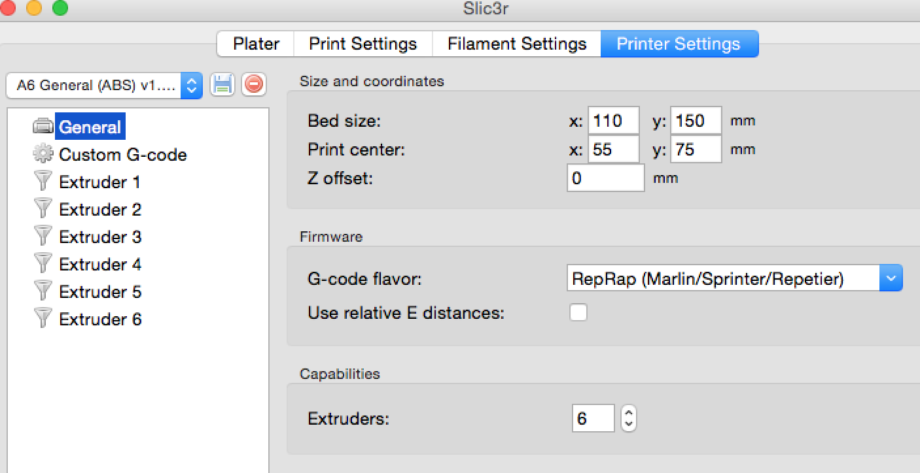Click the save preset floppy disk icon

coord(222,85)
